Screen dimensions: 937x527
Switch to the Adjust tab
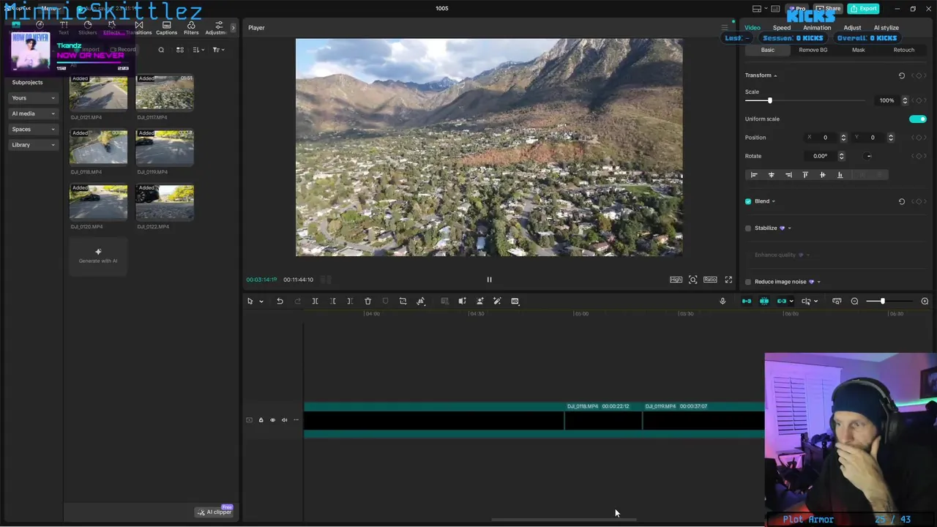coord(852,28)
